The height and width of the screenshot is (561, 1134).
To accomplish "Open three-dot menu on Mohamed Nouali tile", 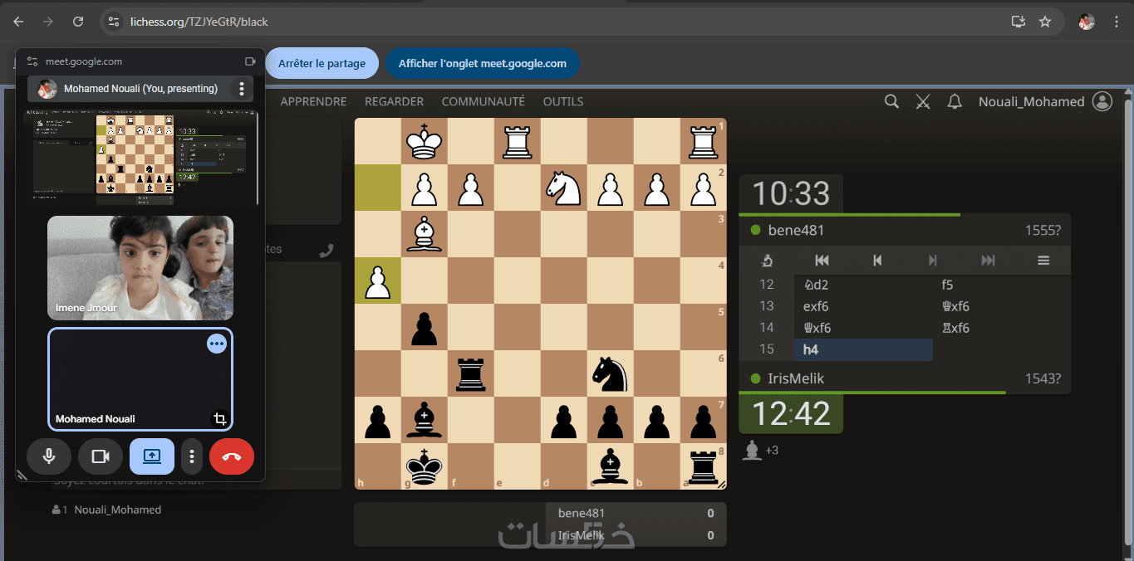I will click(x=217, y=343).
